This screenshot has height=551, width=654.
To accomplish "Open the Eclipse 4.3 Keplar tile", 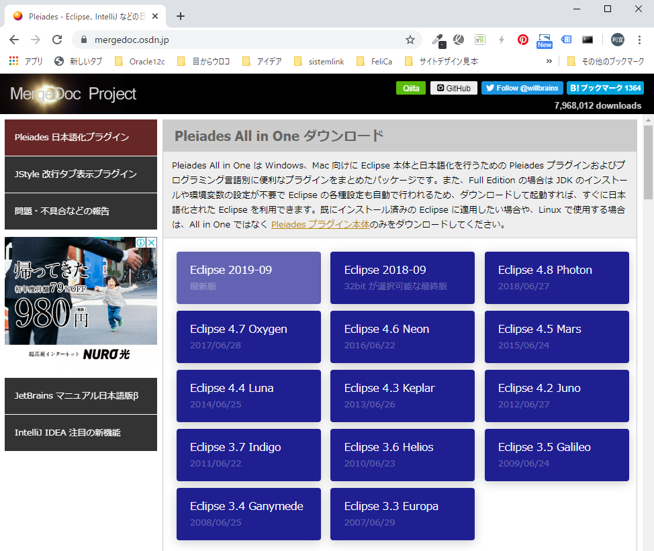I will [x=402, y=396].
